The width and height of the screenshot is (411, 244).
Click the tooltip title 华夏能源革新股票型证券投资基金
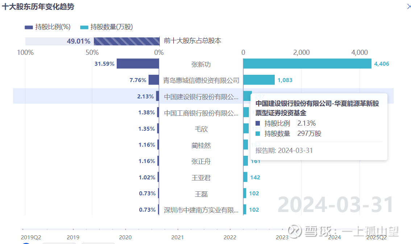(317, 108)
